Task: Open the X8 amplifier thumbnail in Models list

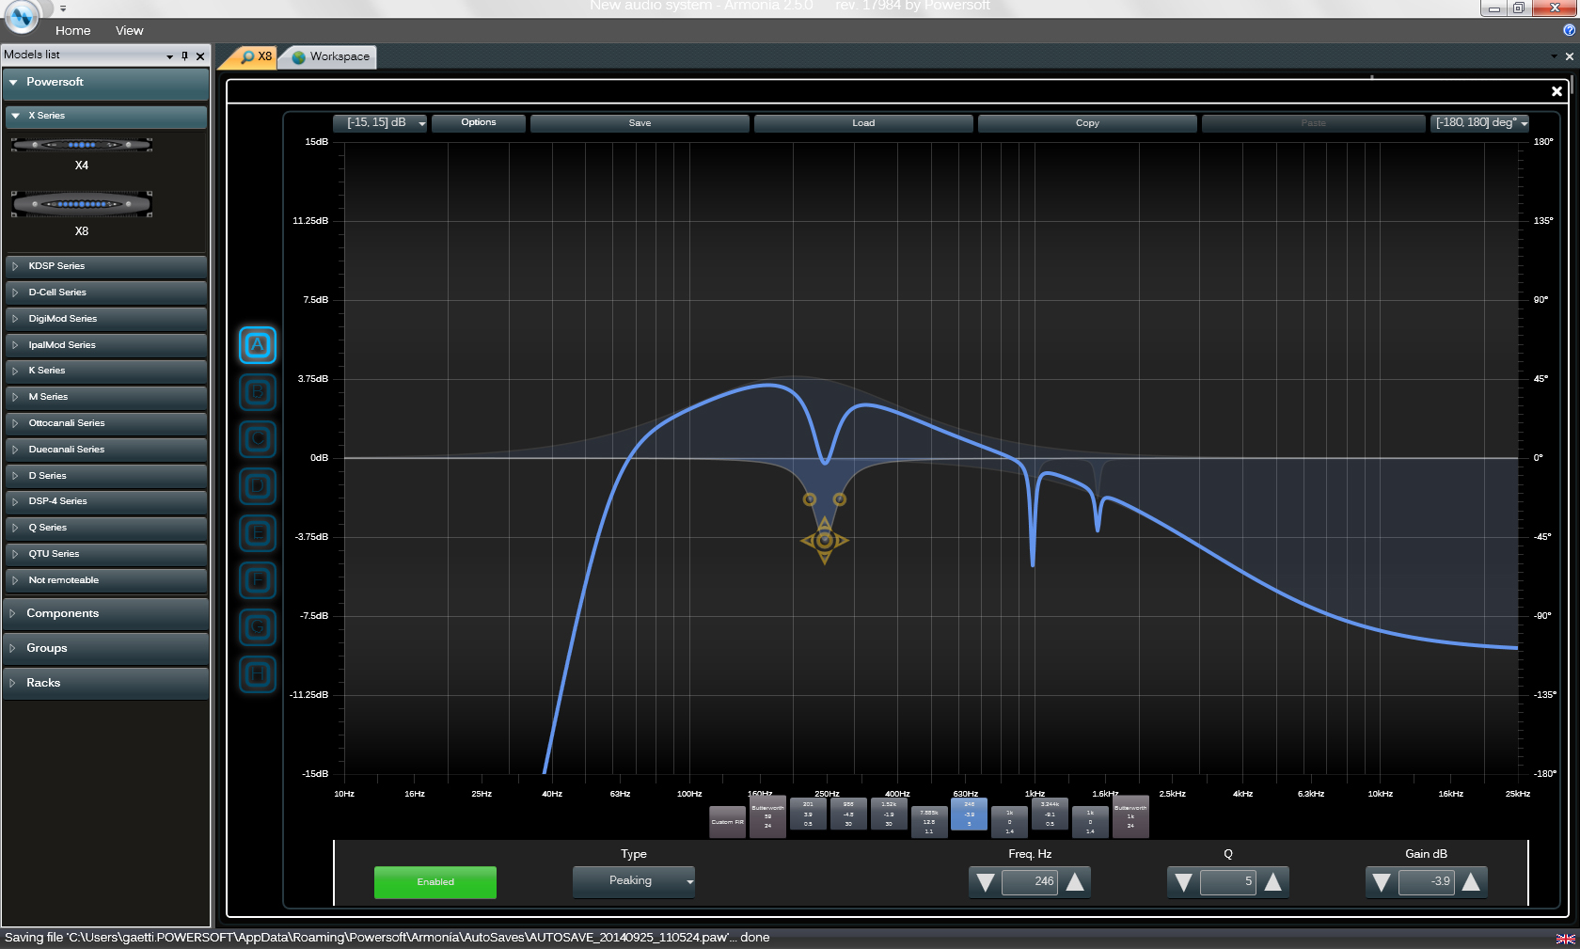Action: tap(82, 203)
